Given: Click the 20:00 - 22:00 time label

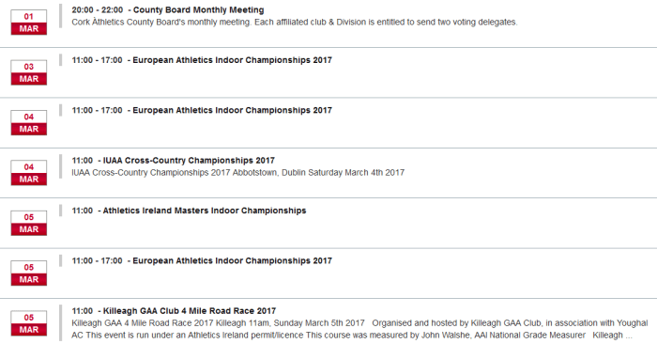Looking at the screenshot, I should [x=98, y=10].
